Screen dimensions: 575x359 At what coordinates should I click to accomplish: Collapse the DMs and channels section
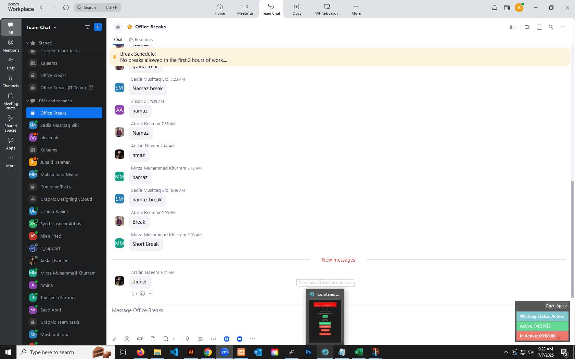click(x=27, y=101)
